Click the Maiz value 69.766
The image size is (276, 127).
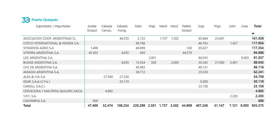click(140, 43)
